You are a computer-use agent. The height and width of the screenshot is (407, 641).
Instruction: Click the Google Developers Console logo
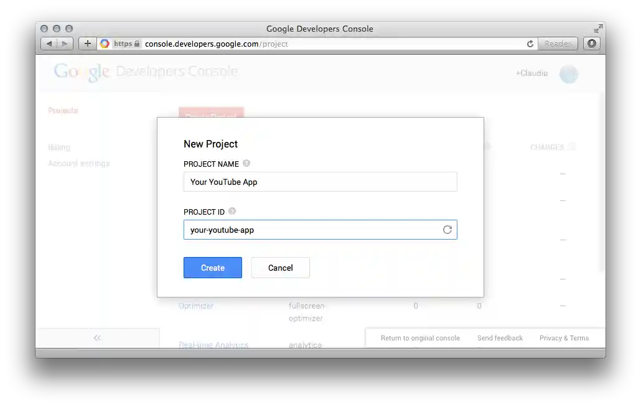pos(146,72)
